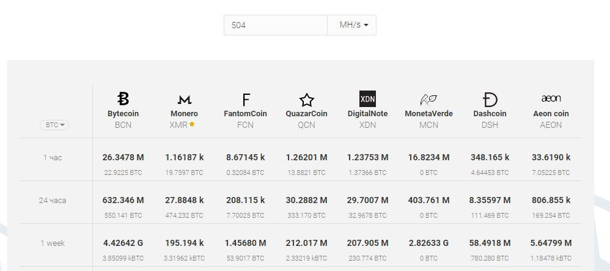The height and width of the screenshot is (271, 610).
Task: Click the 33.6190 k Aeon hourly value
Action: pyautogui.click(x=551, y=158)
